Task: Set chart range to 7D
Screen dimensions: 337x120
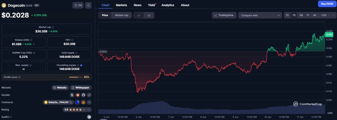Action: tap(294, 15)
